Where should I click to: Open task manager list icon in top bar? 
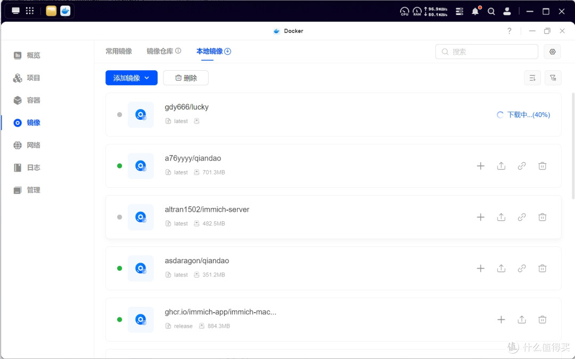point(459,11)
